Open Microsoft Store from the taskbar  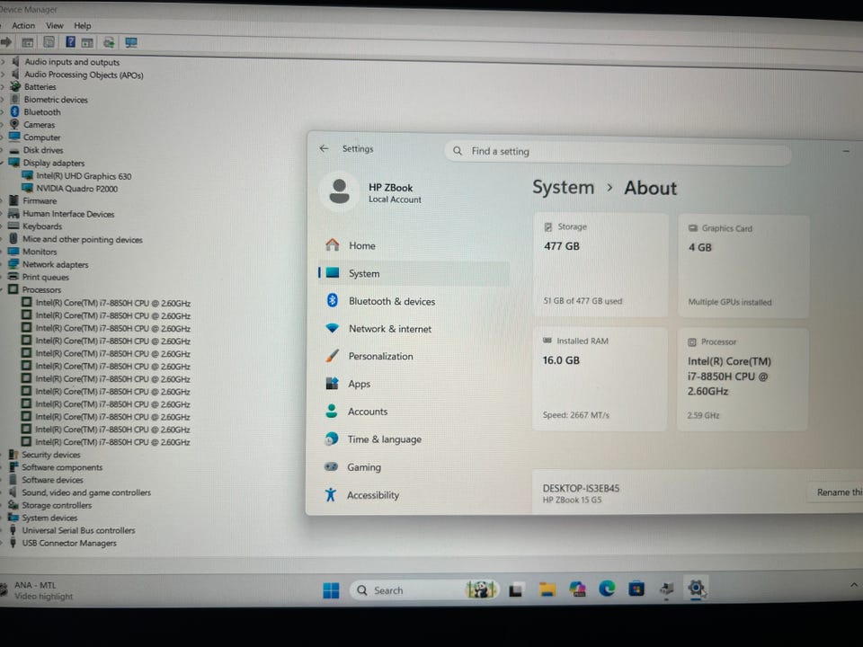[x=636, y=589]
